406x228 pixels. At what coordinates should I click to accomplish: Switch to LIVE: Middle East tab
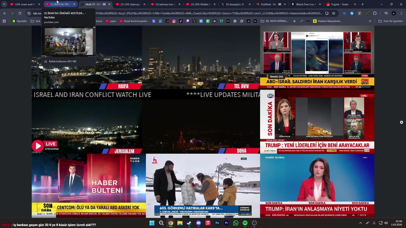pyautogui.click(x=200, y=4)
